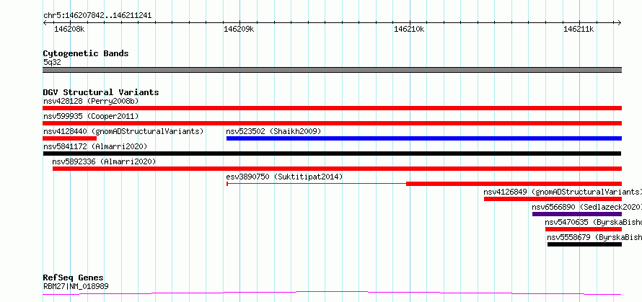Click the 146211k ruler mark

(x=579, y=29)
